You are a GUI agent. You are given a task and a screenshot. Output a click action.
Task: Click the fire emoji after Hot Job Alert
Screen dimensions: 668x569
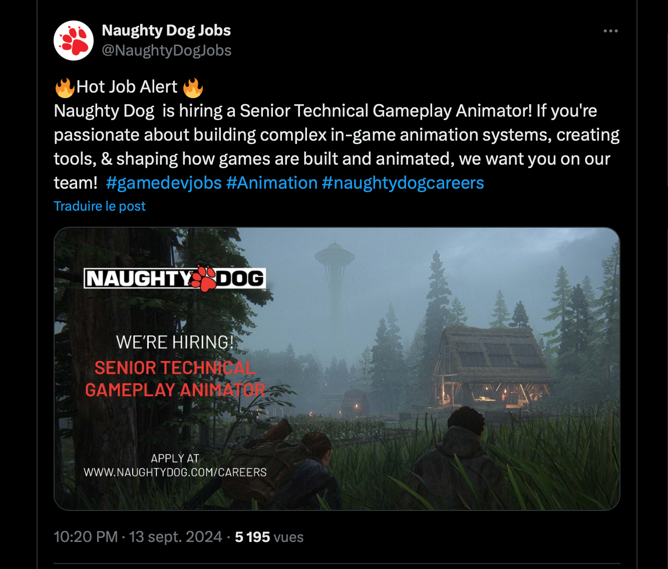193,88
